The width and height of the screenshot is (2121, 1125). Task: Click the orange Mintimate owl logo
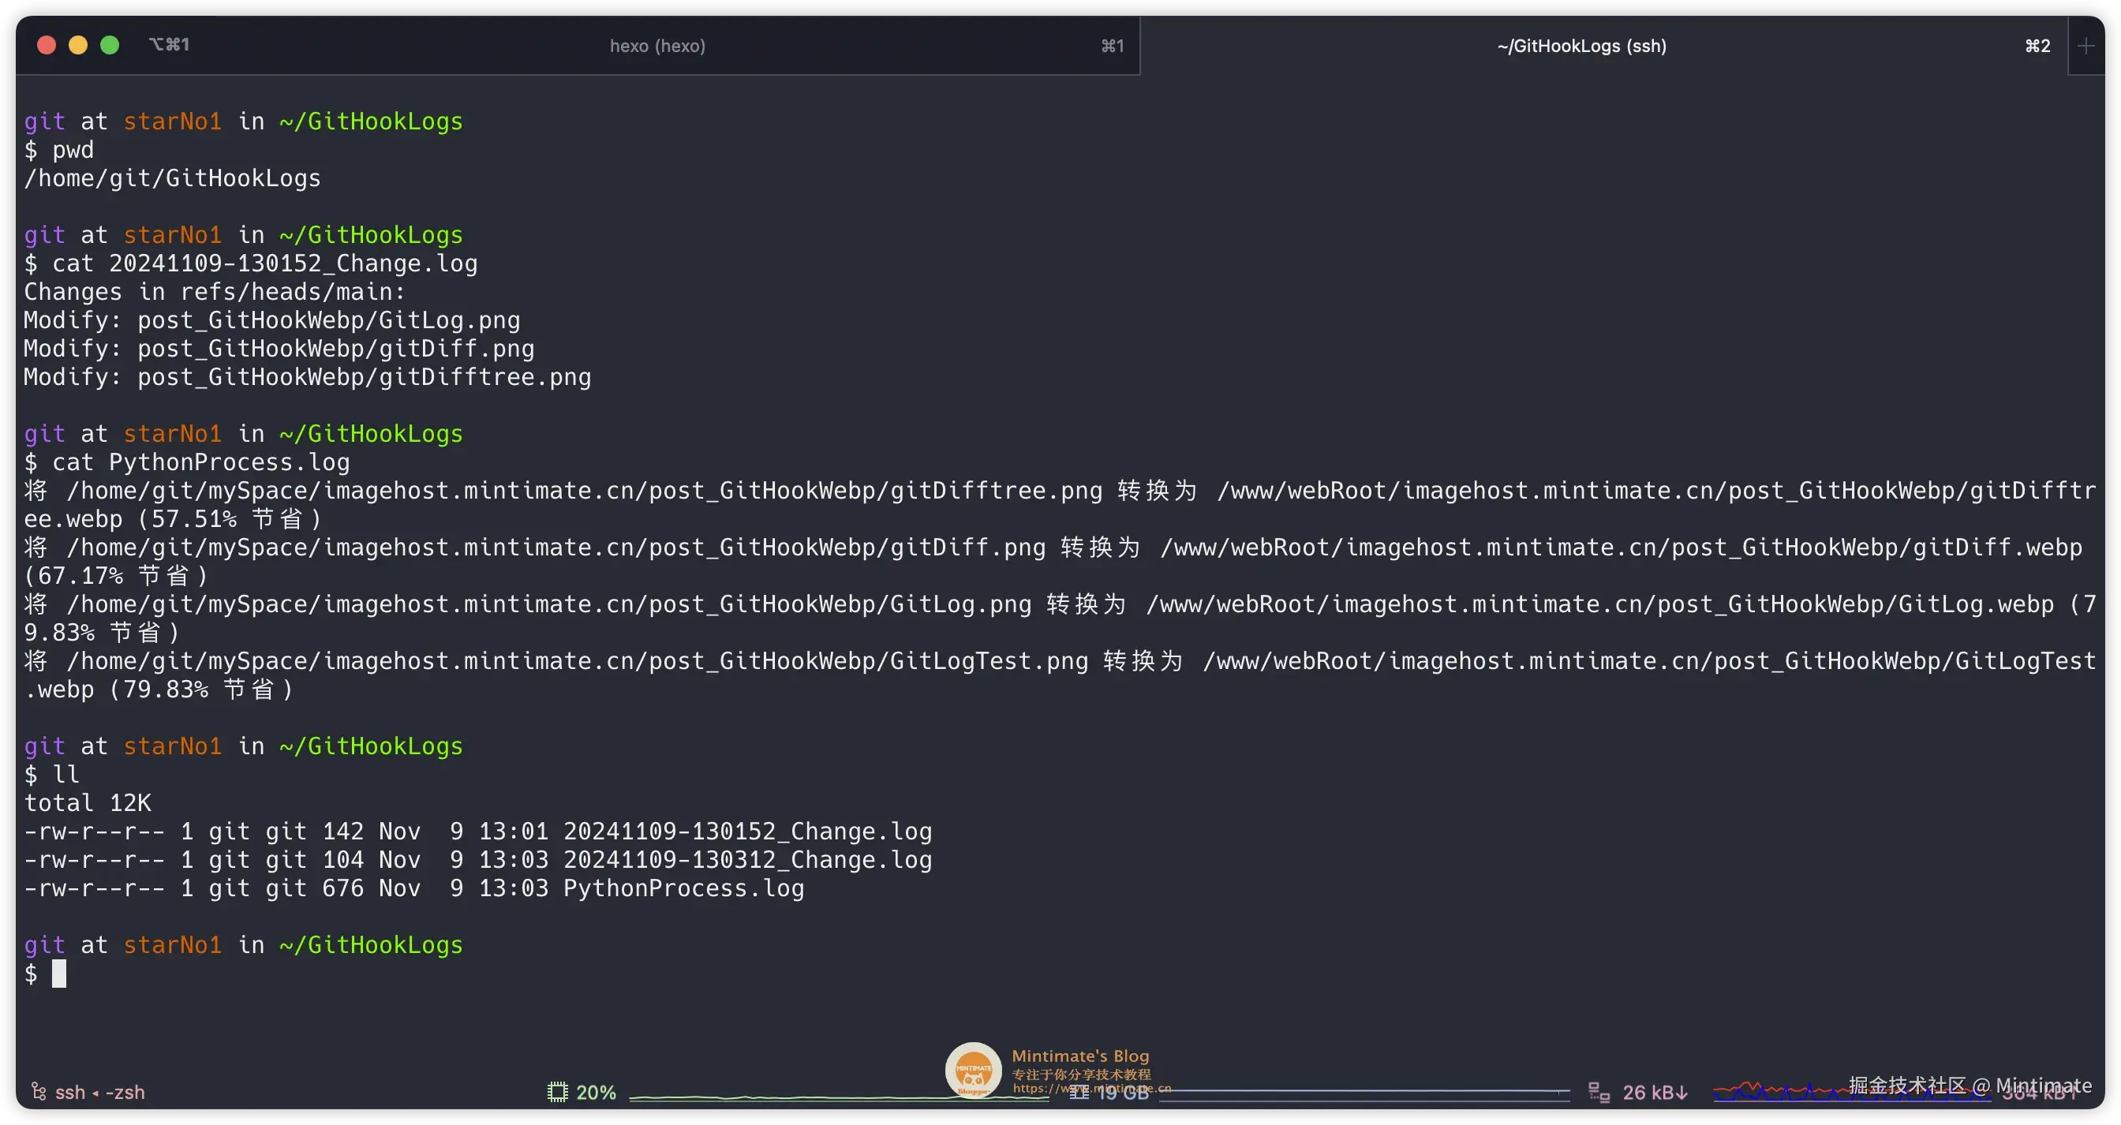pyautogui.click(x=972, y=1070)
